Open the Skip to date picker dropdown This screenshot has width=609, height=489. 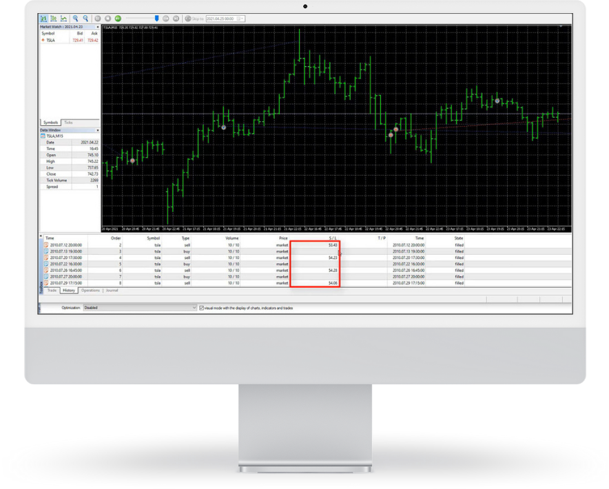(243, 19)
